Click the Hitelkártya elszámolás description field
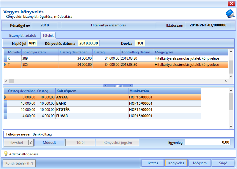The height and width of the screenshot is (169, 237). click(108, 25)
